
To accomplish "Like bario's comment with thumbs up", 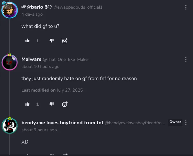I will tap(27, 41).
